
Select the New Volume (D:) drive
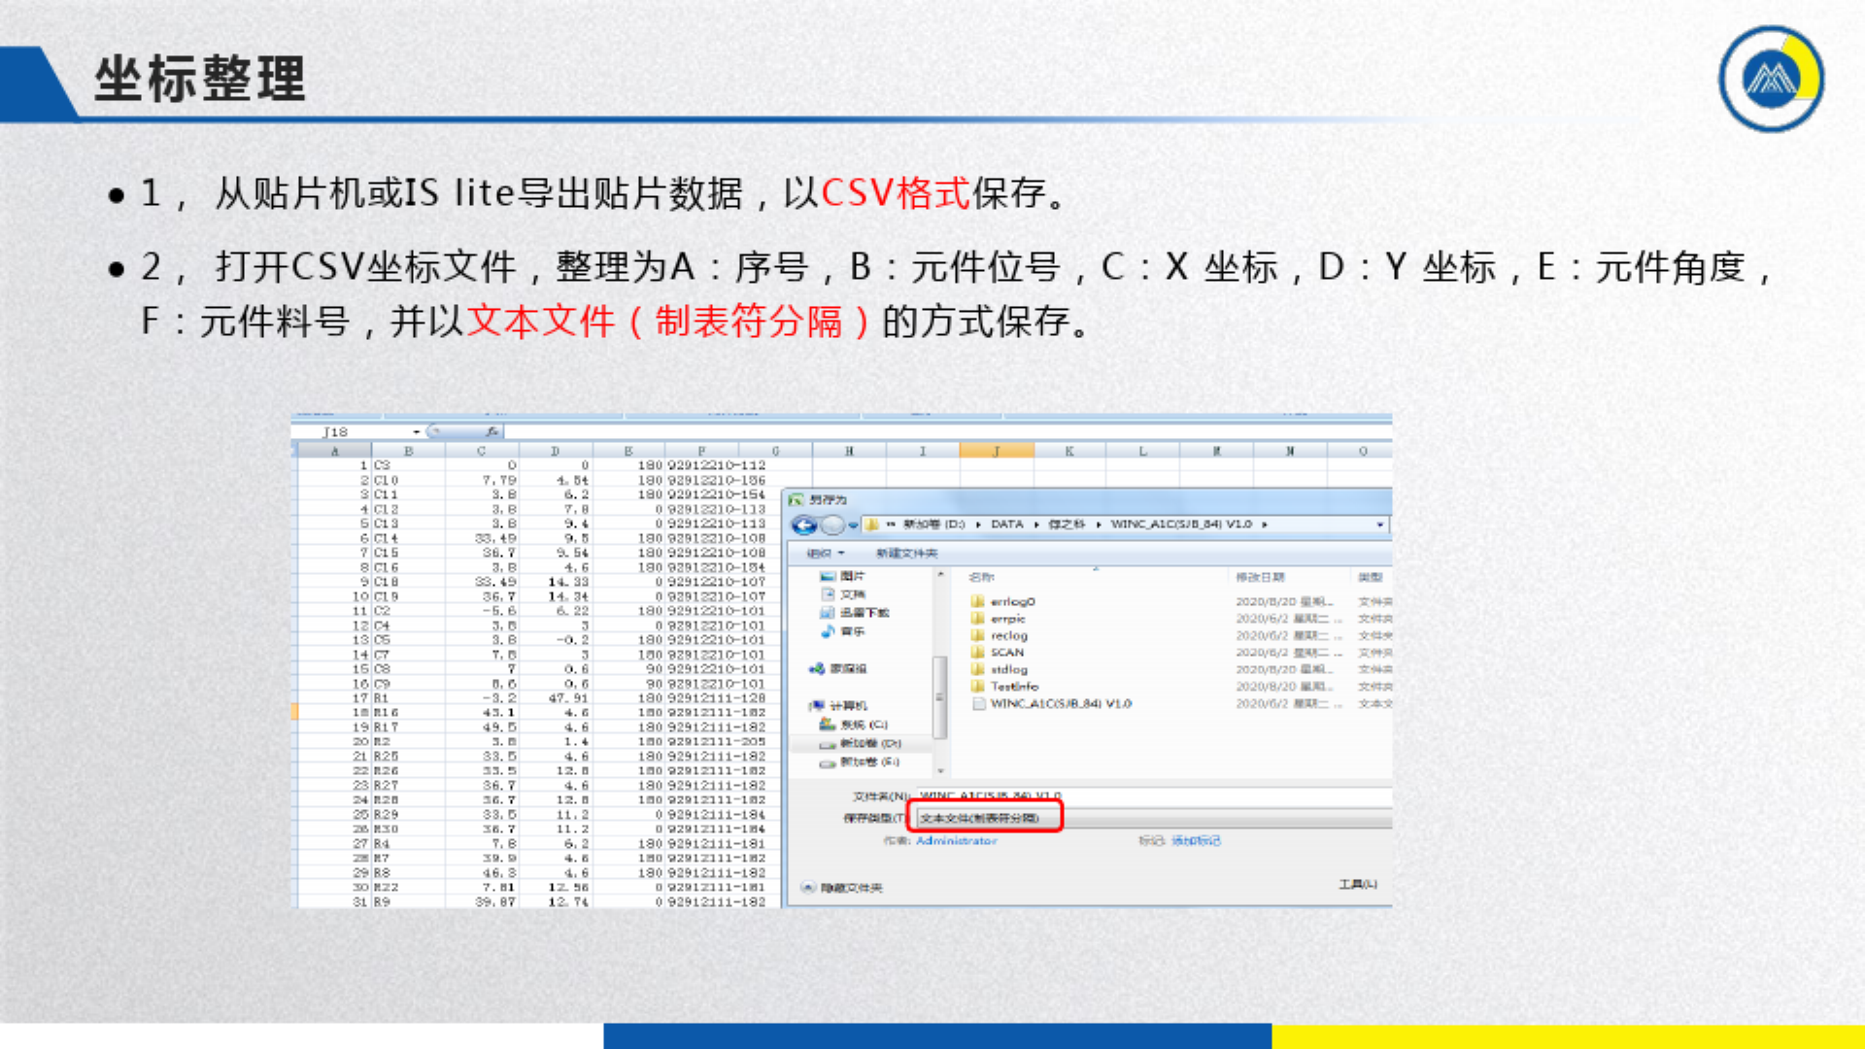pos(868,743)
